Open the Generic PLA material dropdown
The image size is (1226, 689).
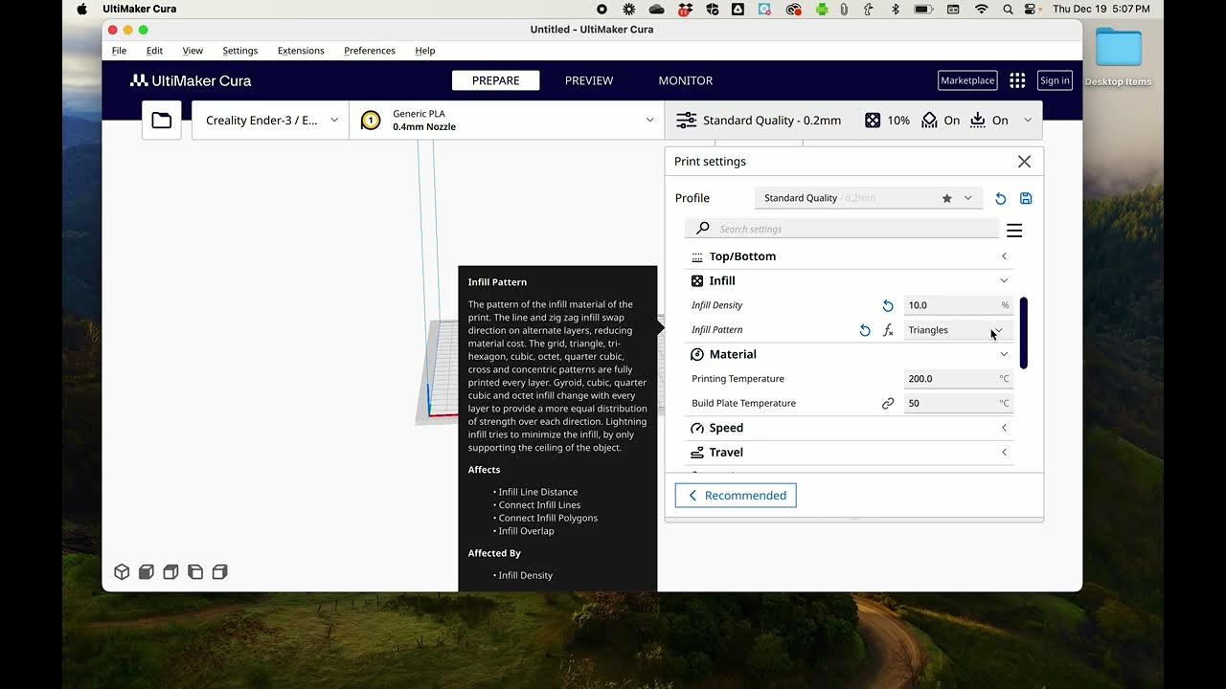(x=508, y=121)
